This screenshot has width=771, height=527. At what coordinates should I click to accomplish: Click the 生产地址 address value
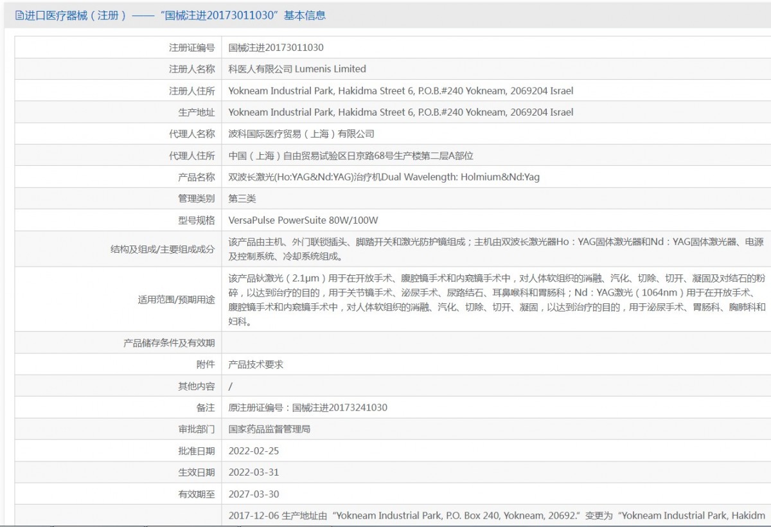coord(400,112)
